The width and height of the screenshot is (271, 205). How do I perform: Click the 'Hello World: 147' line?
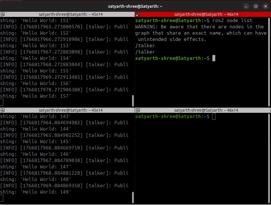coord(35,167)
